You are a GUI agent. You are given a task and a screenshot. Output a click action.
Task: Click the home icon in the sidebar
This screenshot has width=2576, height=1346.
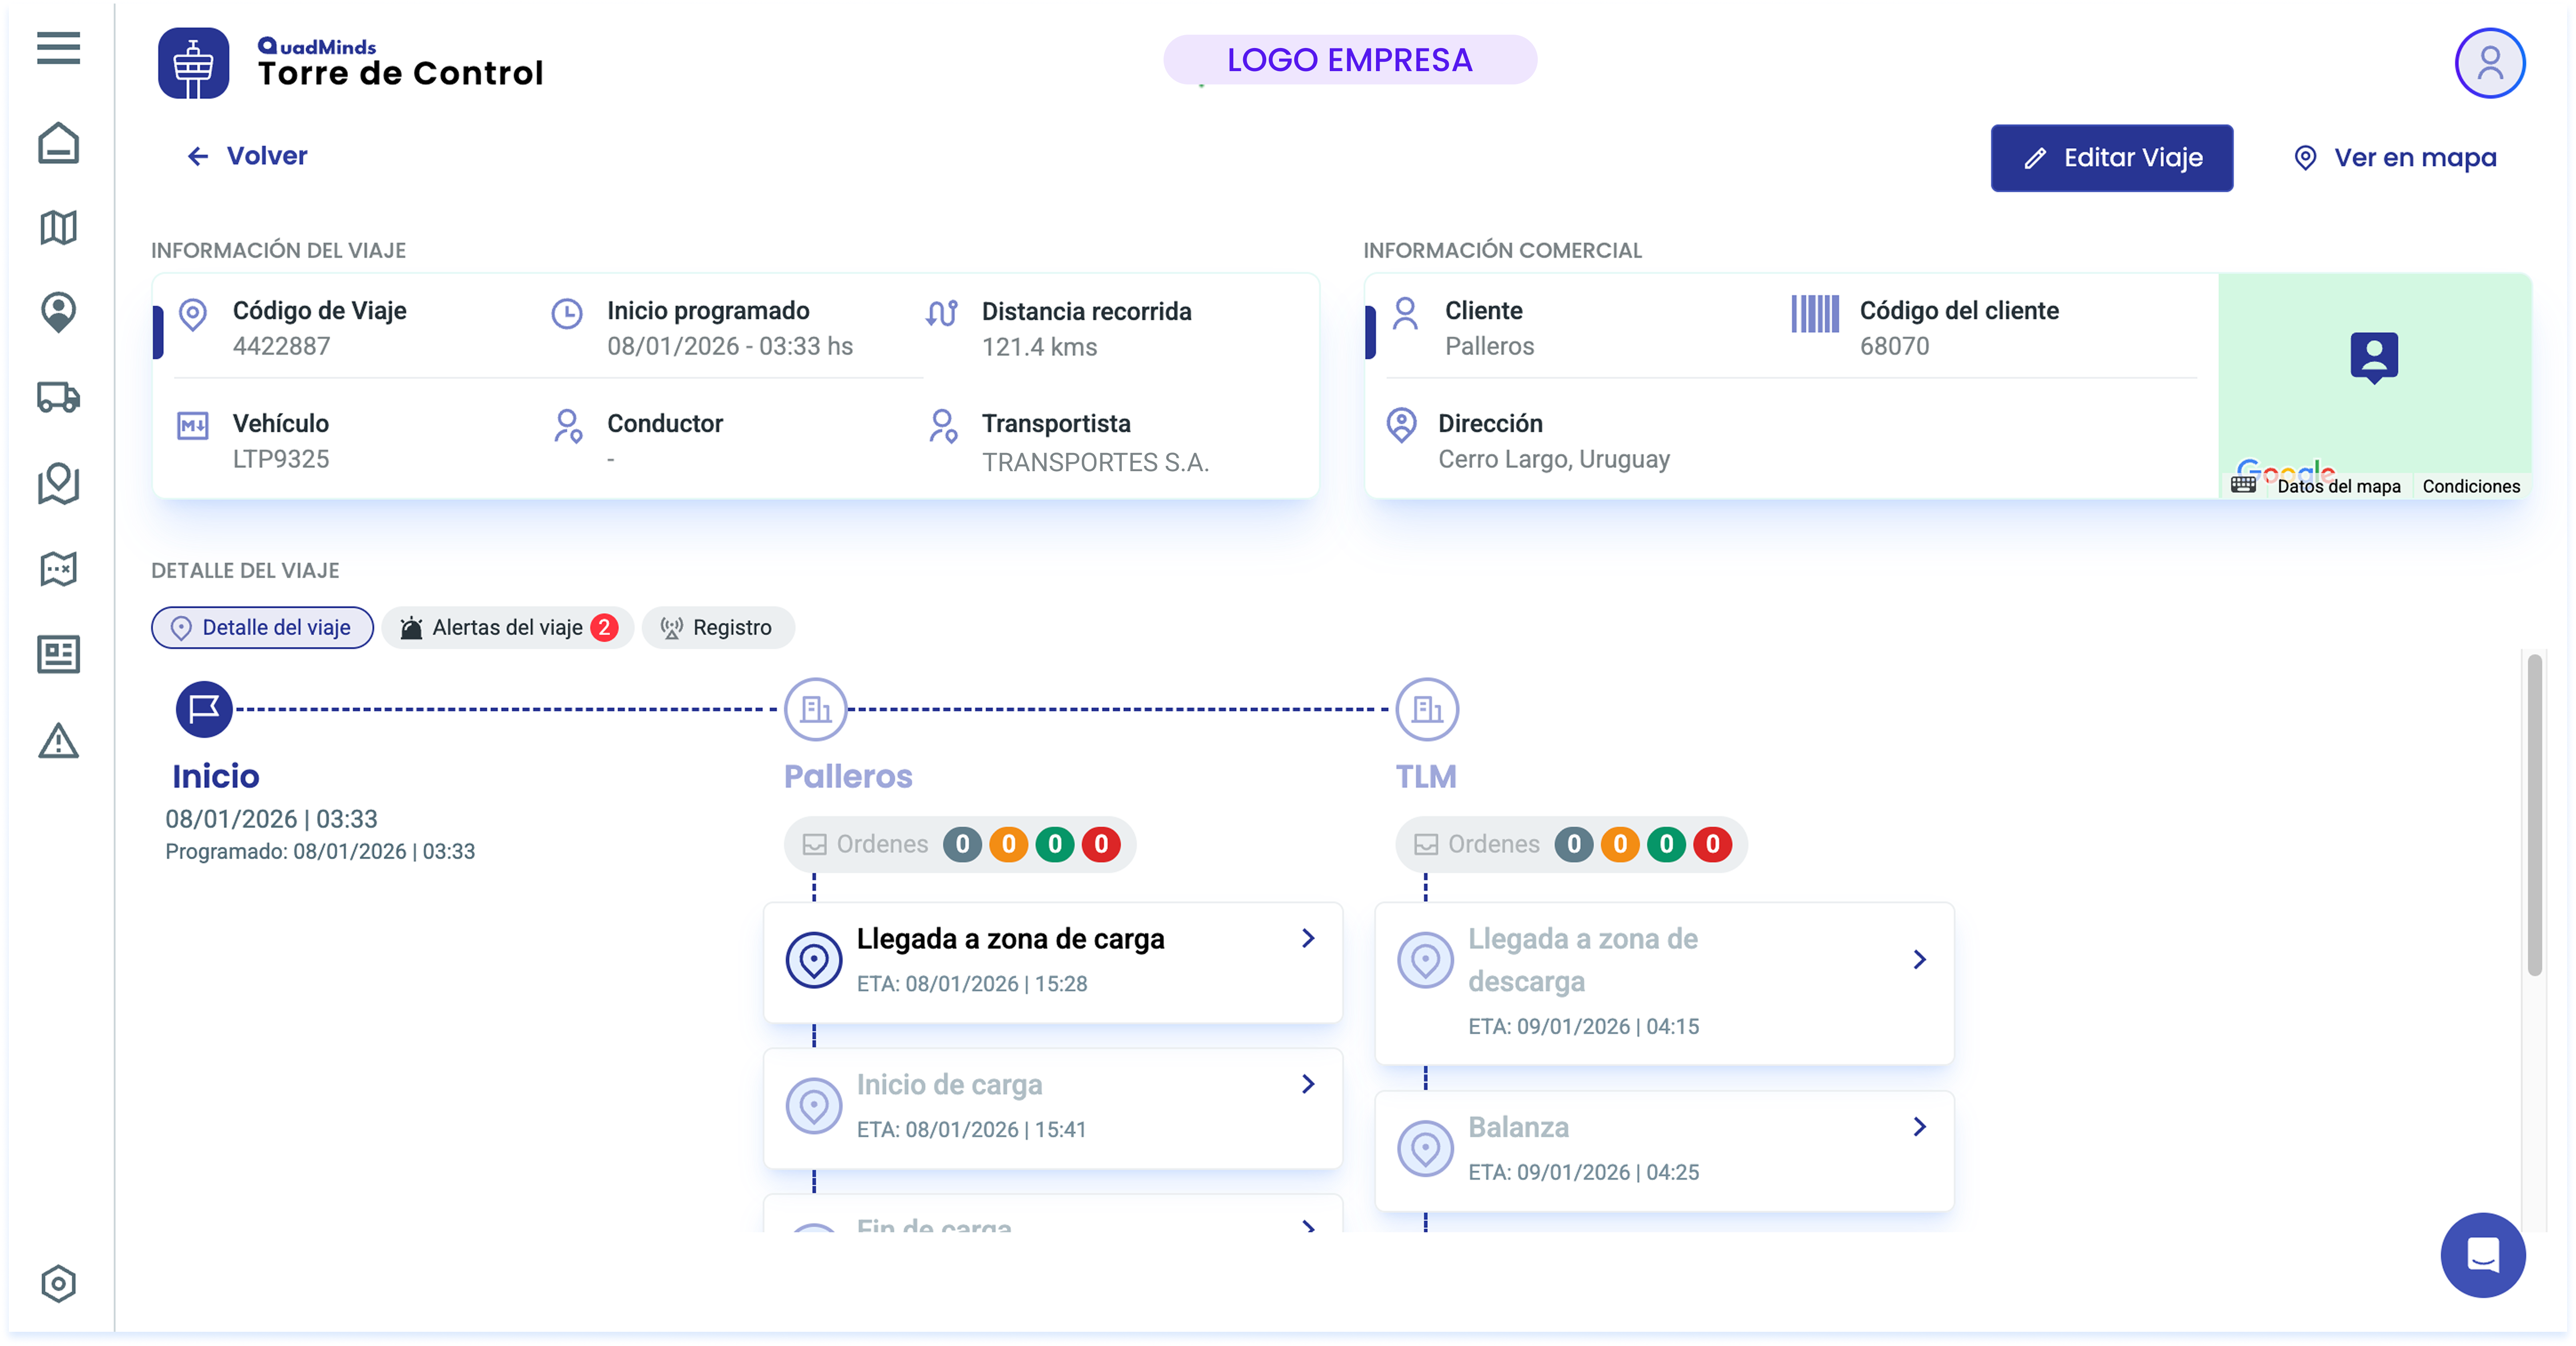(58, 143)
